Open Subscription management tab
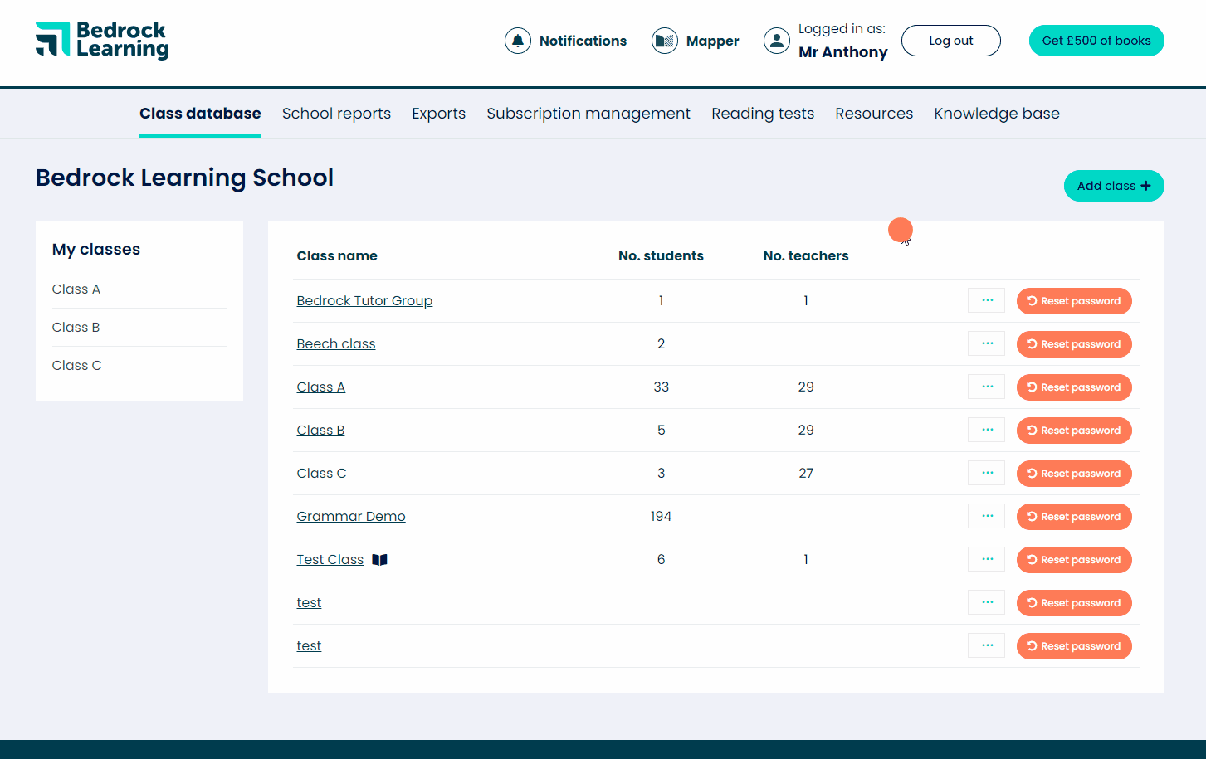The height and width of the screenshot is (759, 1206). [x=588, y=114]
